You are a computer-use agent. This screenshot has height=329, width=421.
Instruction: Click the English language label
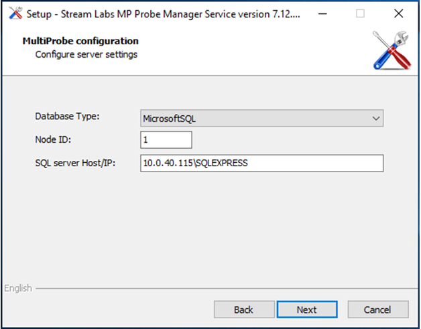18,288
